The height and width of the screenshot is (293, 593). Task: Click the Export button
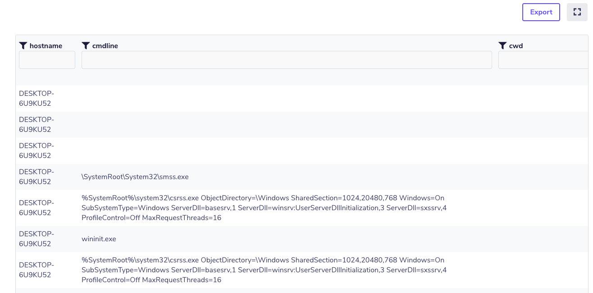[x=541, y=12]
